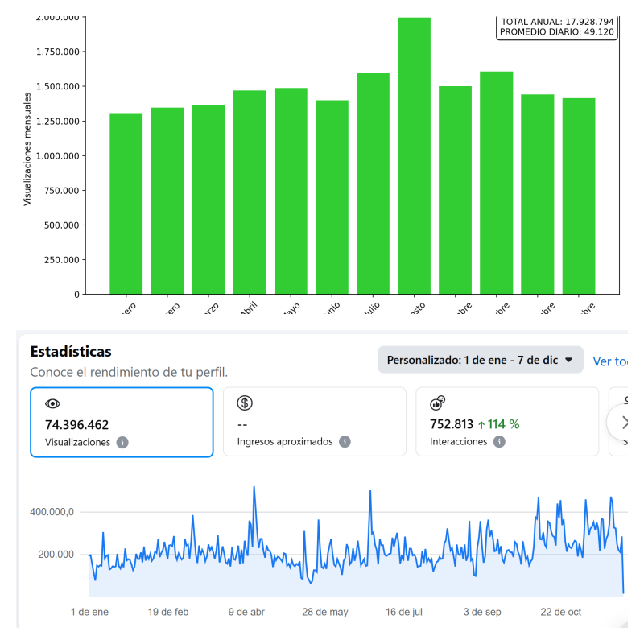This screenshot has height=644, width=644.
Task: Select the Ingresos aproximados label
Action: (x=286, y=442)
